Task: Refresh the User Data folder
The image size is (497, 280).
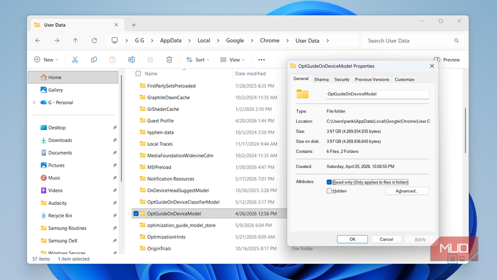Action: coord(94,40)
